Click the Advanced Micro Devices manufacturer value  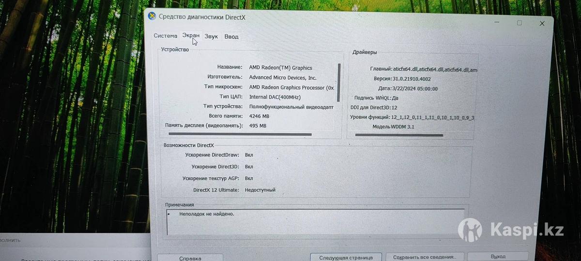point(282,77)
